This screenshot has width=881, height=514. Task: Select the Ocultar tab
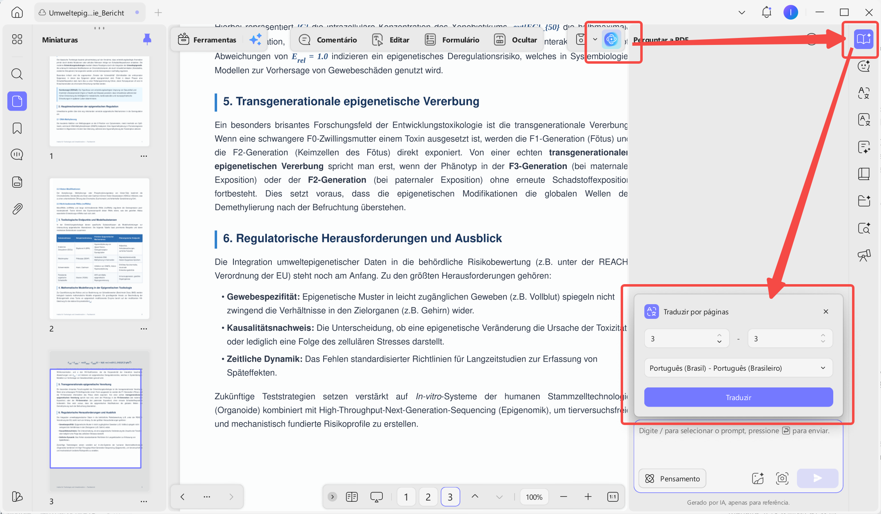pyautogui.click(x=516, y=40)
